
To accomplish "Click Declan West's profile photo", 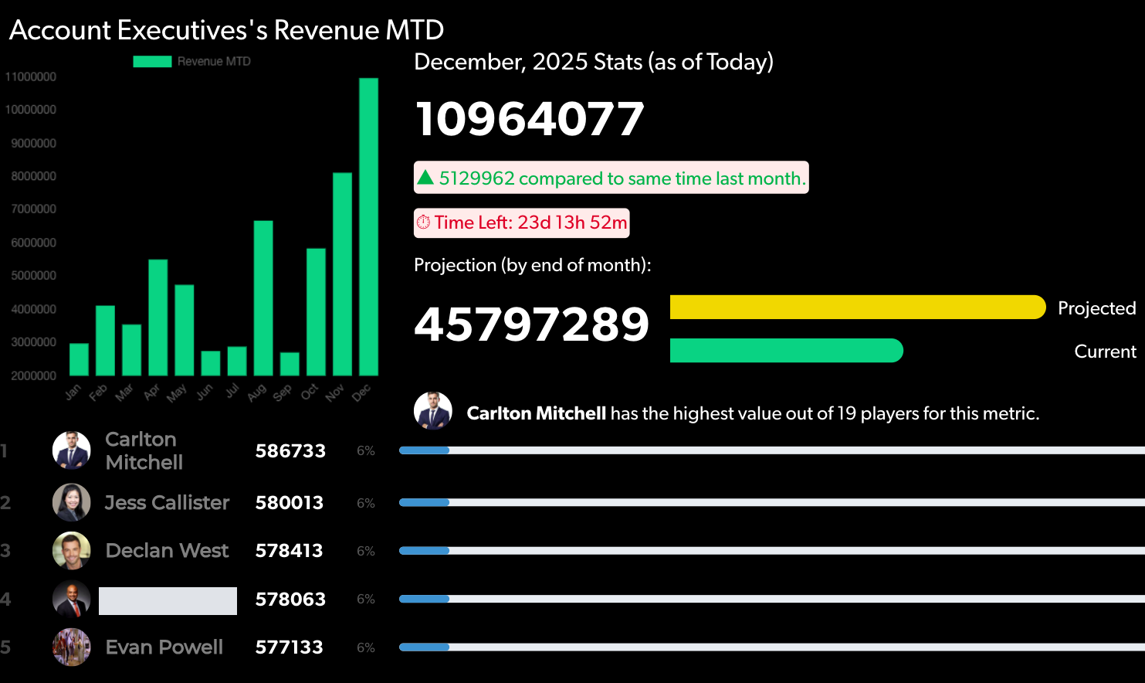I will click(x=71, y=551).
